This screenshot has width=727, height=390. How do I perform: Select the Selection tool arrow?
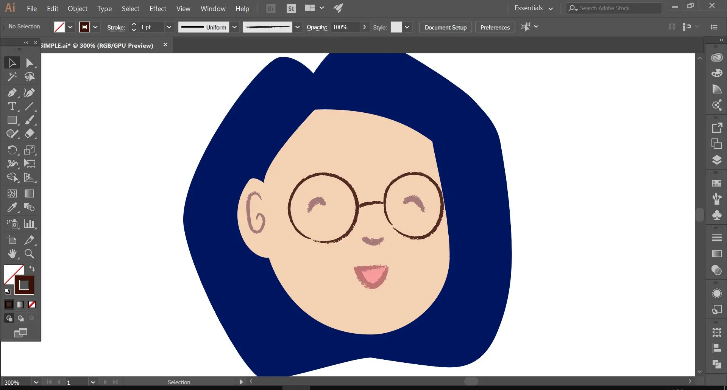pos(12,63)
